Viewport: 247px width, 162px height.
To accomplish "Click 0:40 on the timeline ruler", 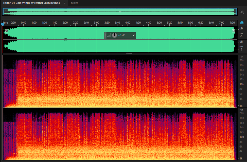I will click(24, 23).
